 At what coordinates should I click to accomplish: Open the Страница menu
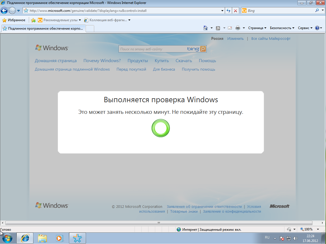pos(257,28)
